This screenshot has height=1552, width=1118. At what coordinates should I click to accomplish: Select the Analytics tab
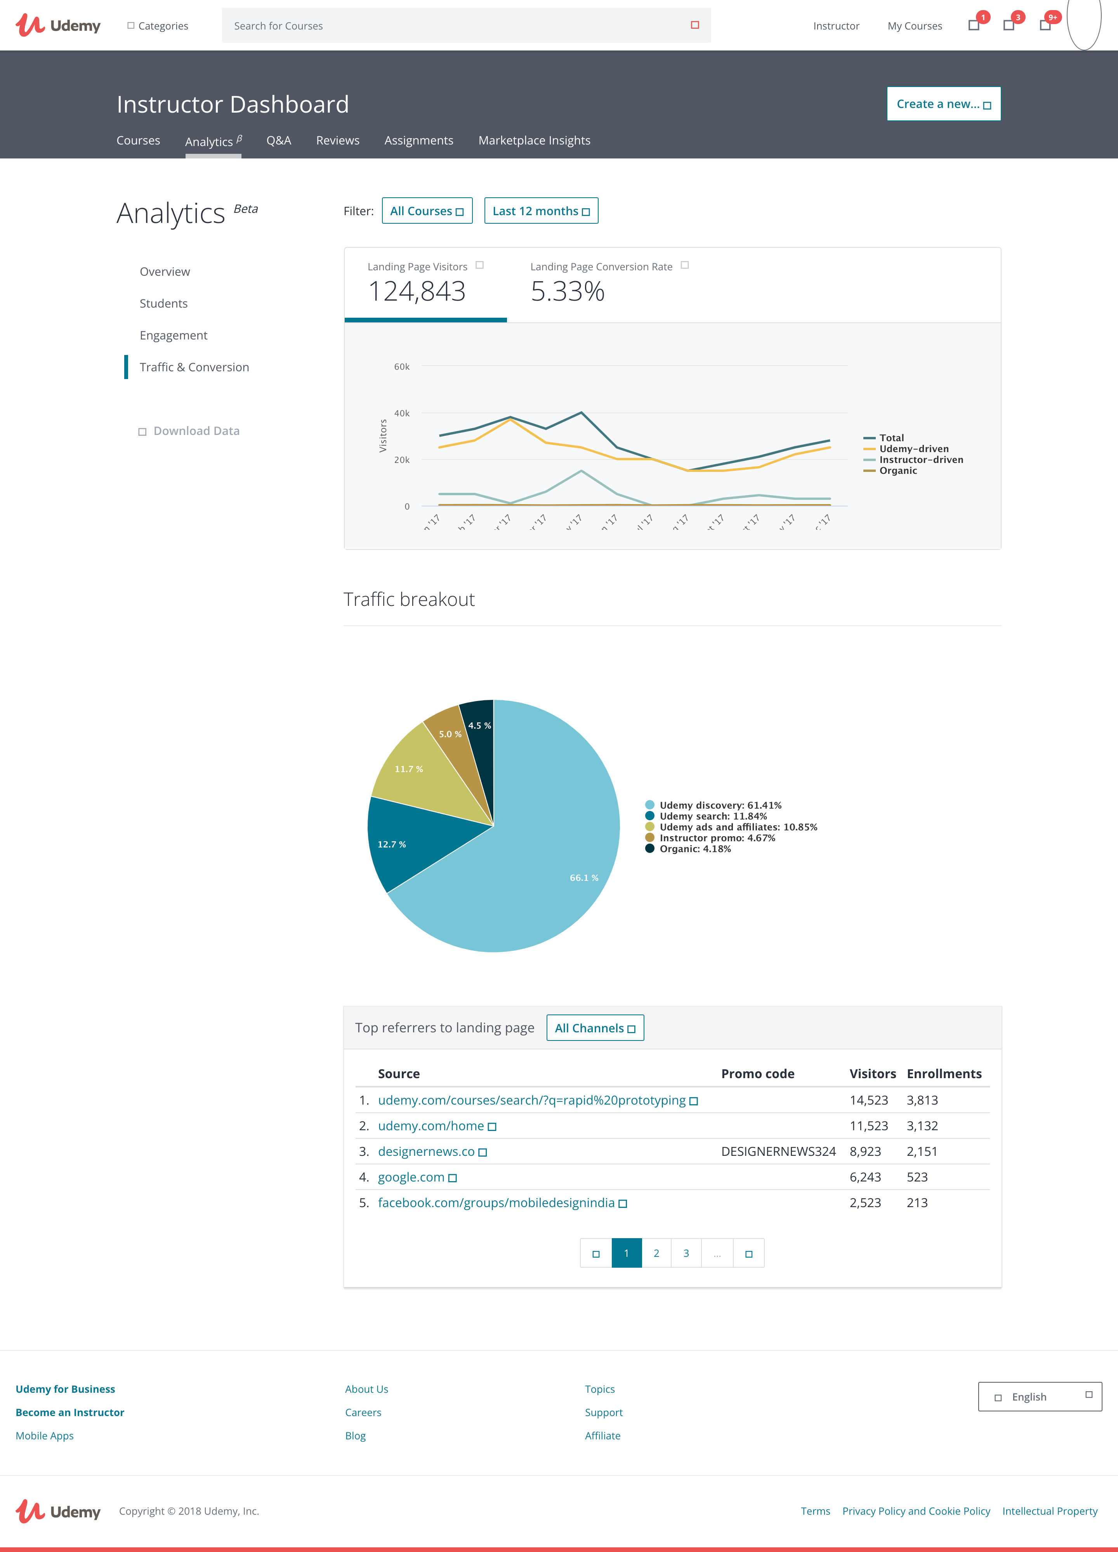pyautogui.click(x=214, y=142)
